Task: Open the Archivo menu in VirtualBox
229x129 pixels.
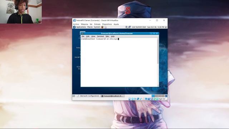Action: click(x=76, y=24)
